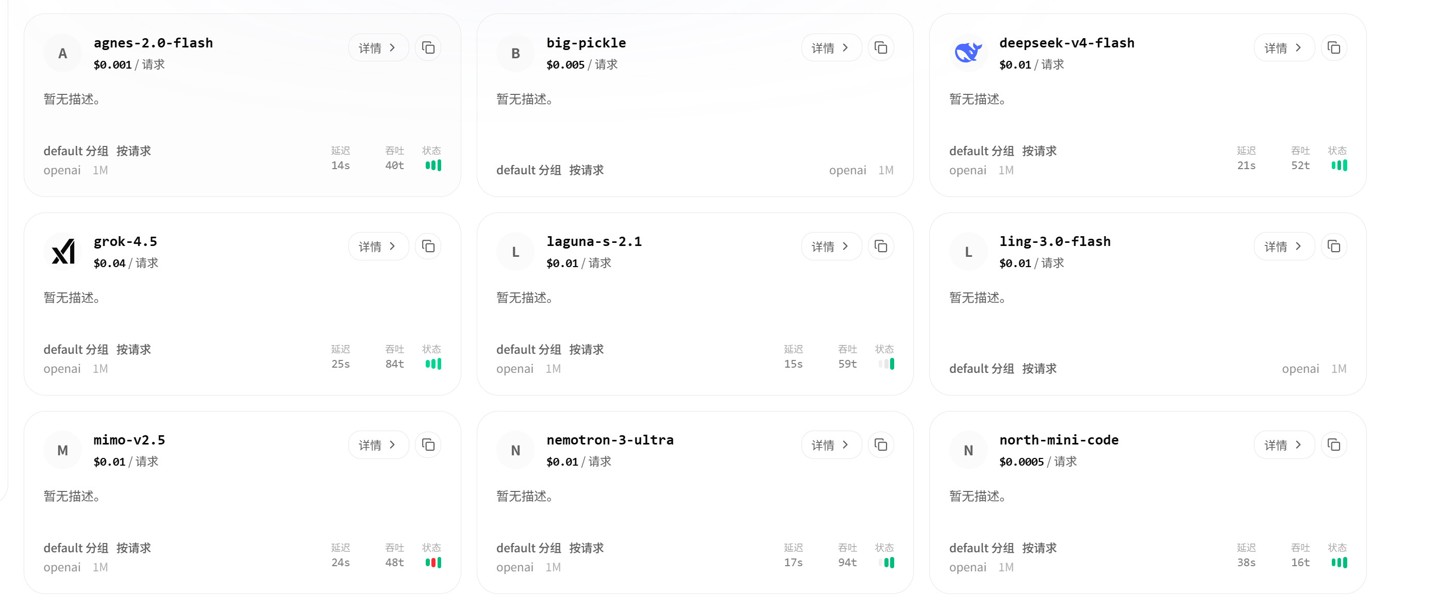Click copy icon on laguna-s-2.1 card

(881, 246)
